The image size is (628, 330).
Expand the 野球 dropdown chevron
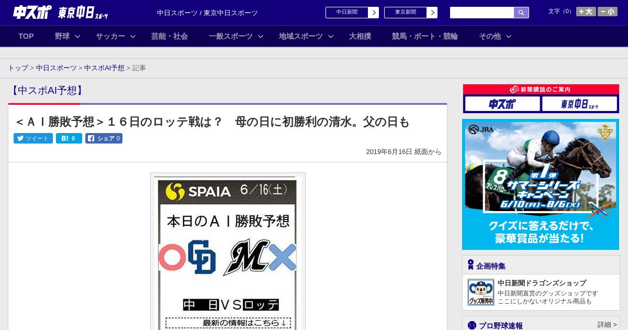(77, 36)
